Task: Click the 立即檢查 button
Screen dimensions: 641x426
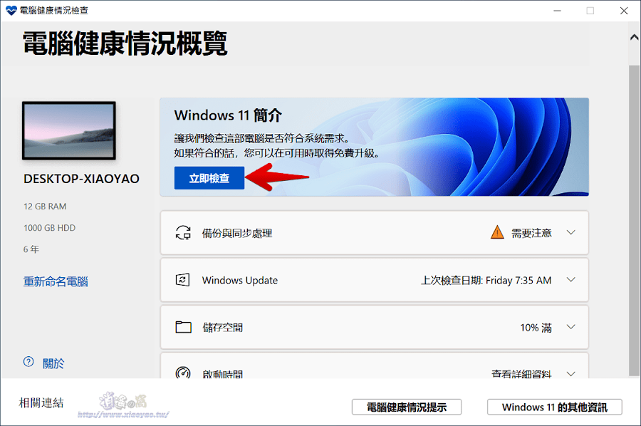Action: click(209, 178)
